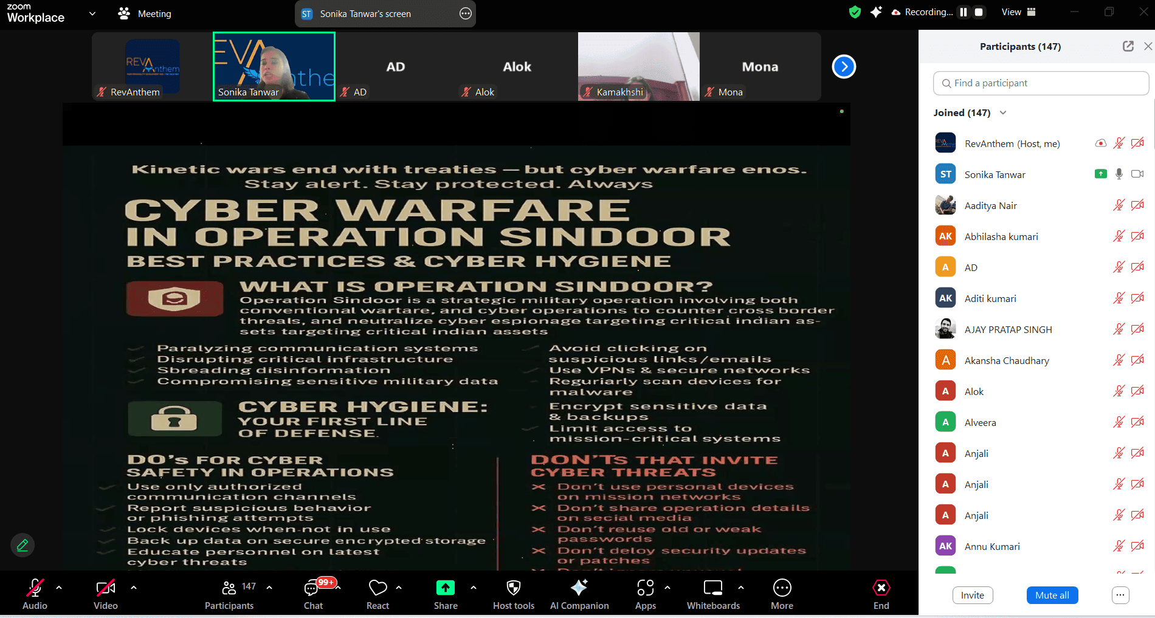This screenshot has width=1155, height=618.
Task: Expand reaction options arrow next to React
Action: coord(399,588)
